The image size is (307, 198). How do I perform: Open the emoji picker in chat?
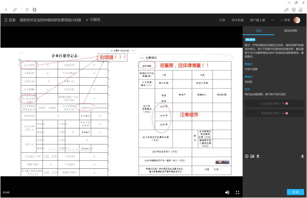(247, 156)
